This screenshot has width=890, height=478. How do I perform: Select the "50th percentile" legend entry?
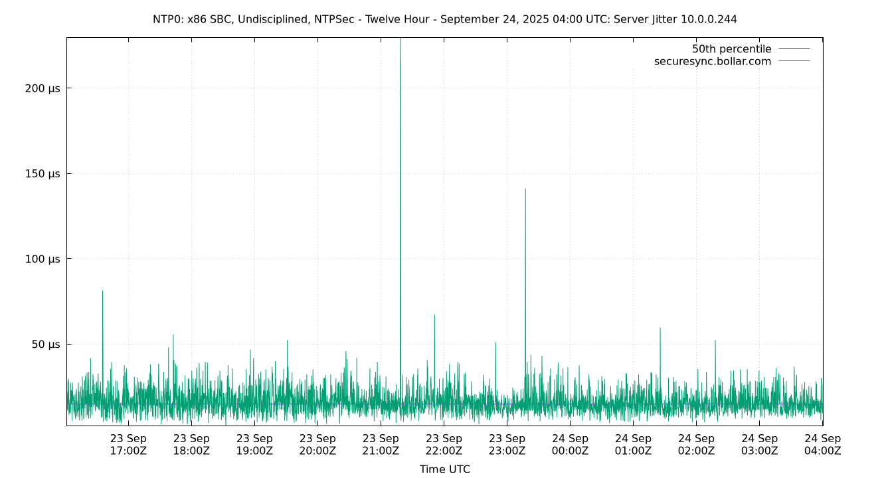coord(733,48)
